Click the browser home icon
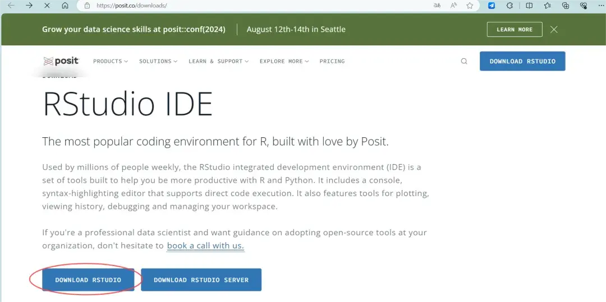Viewport: 606px width, 302px height. point(65,6)
